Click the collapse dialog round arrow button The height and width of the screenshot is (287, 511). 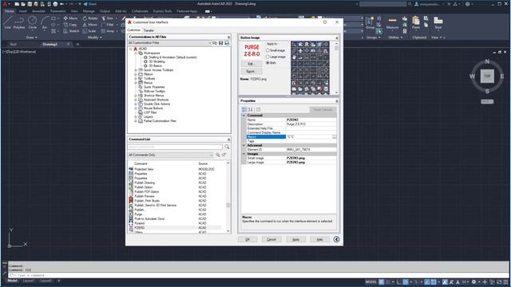(x=336, y=239)
